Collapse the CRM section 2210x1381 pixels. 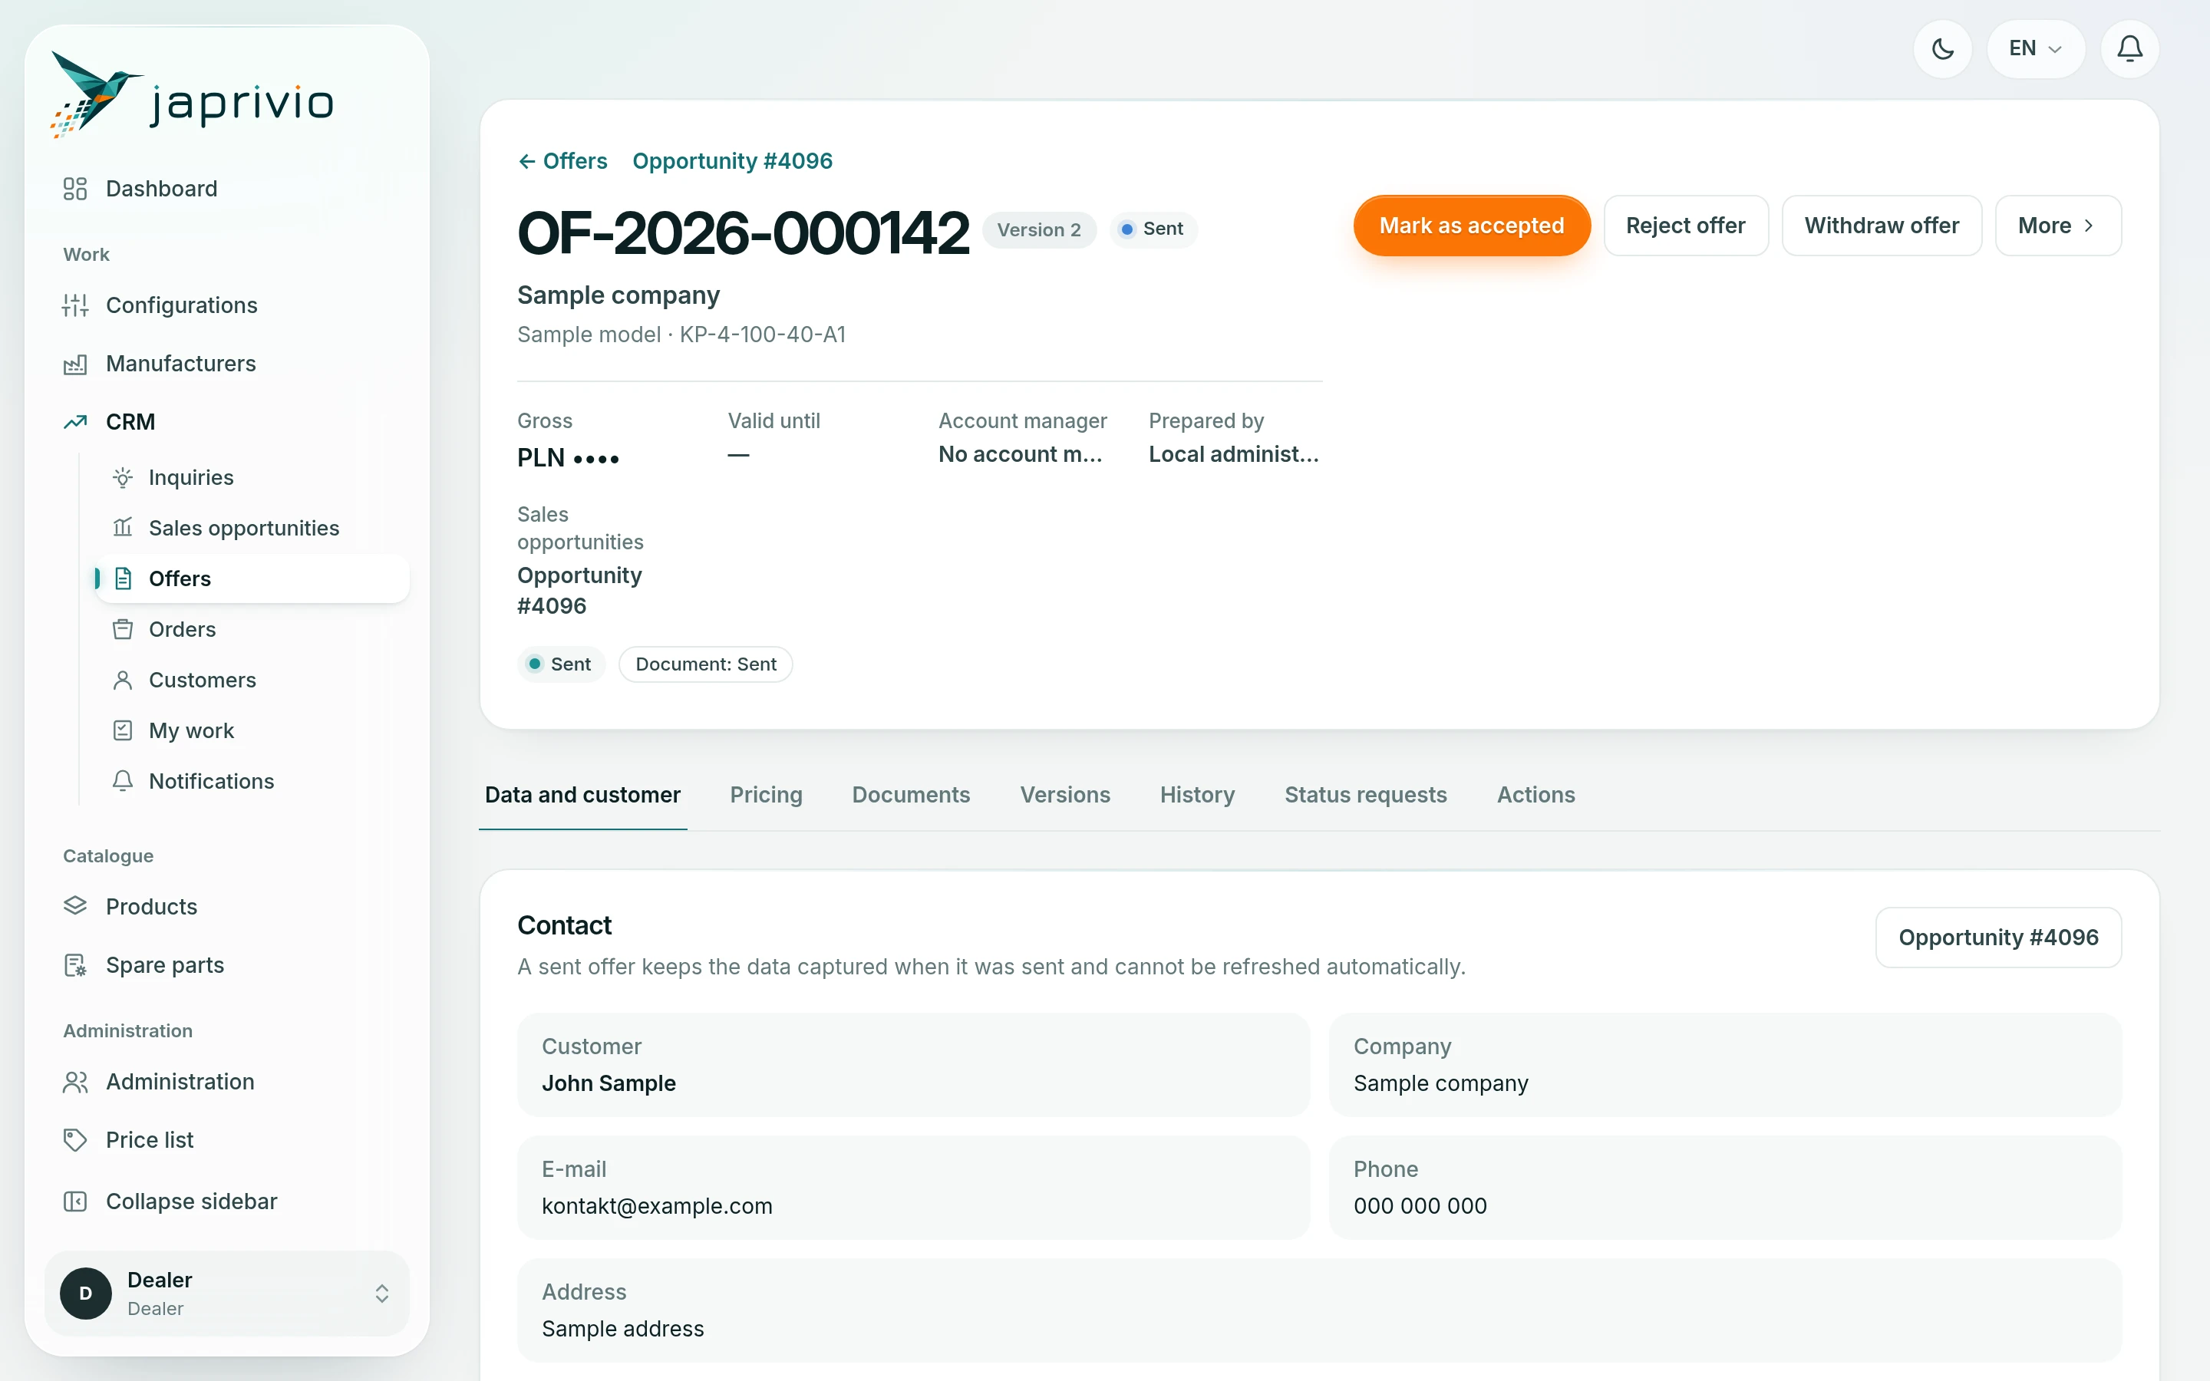(x=130, y=422)
